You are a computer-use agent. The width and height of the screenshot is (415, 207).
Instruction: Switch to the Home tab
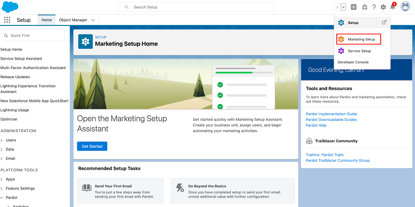pos(47,20)
